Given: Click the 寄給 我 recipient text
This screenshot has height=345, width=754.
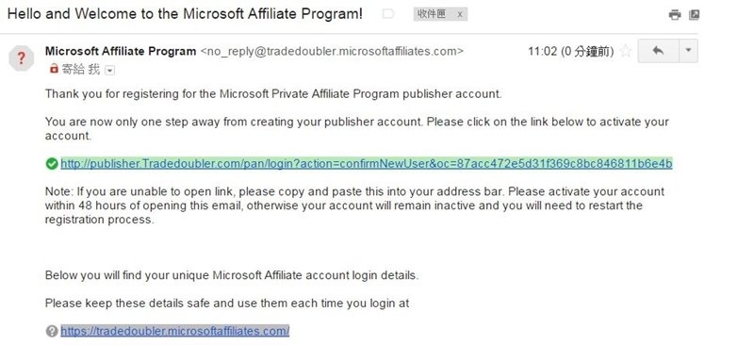Looking at the screenshot, I should (x=81, y=70).
